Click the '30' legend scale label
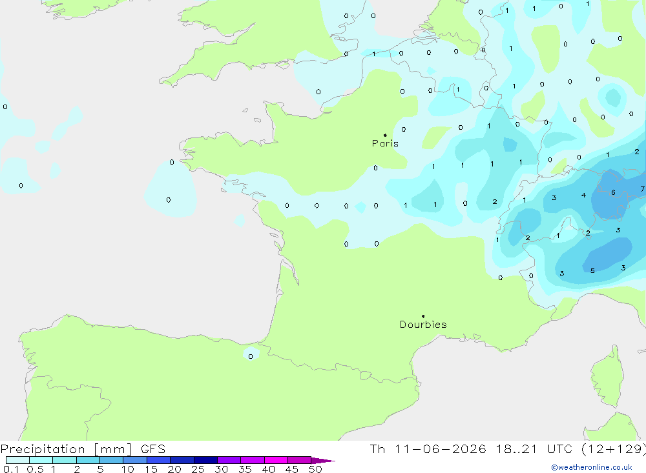 click(x=221, y=469)
